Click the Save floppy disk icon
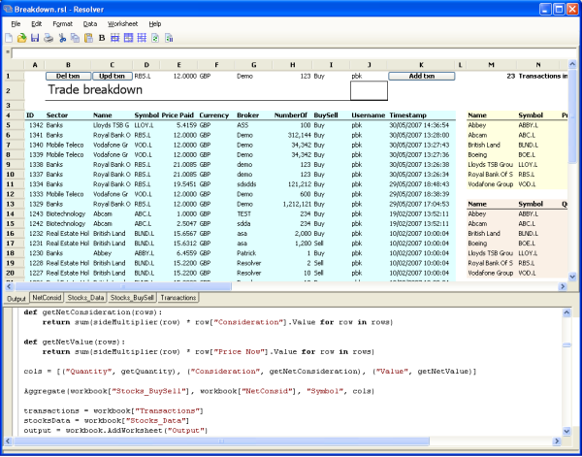 [35, 38]
